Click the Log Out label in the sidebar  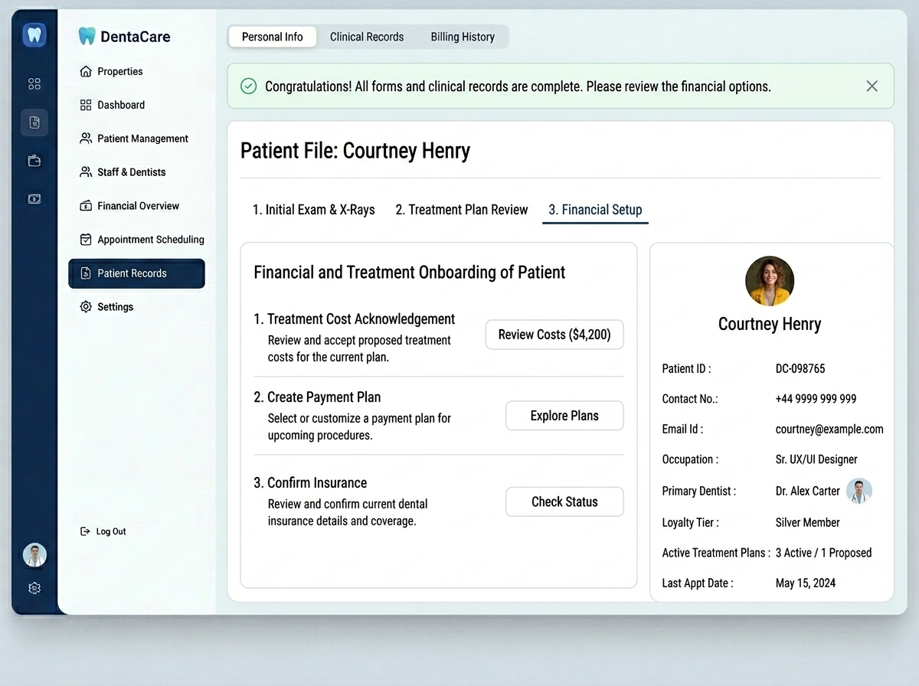click(x=111, y=531)
